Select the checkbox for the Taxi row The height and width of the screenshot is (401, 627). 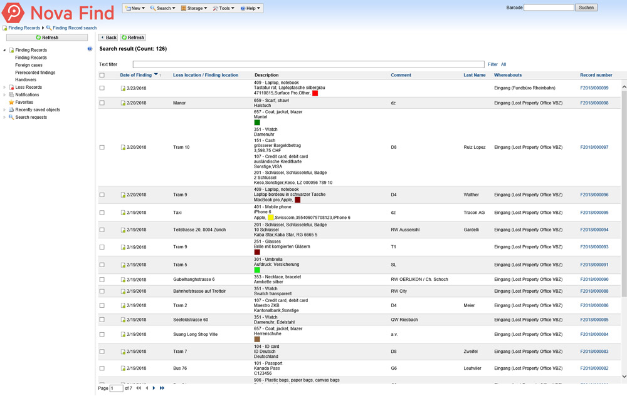102,213
